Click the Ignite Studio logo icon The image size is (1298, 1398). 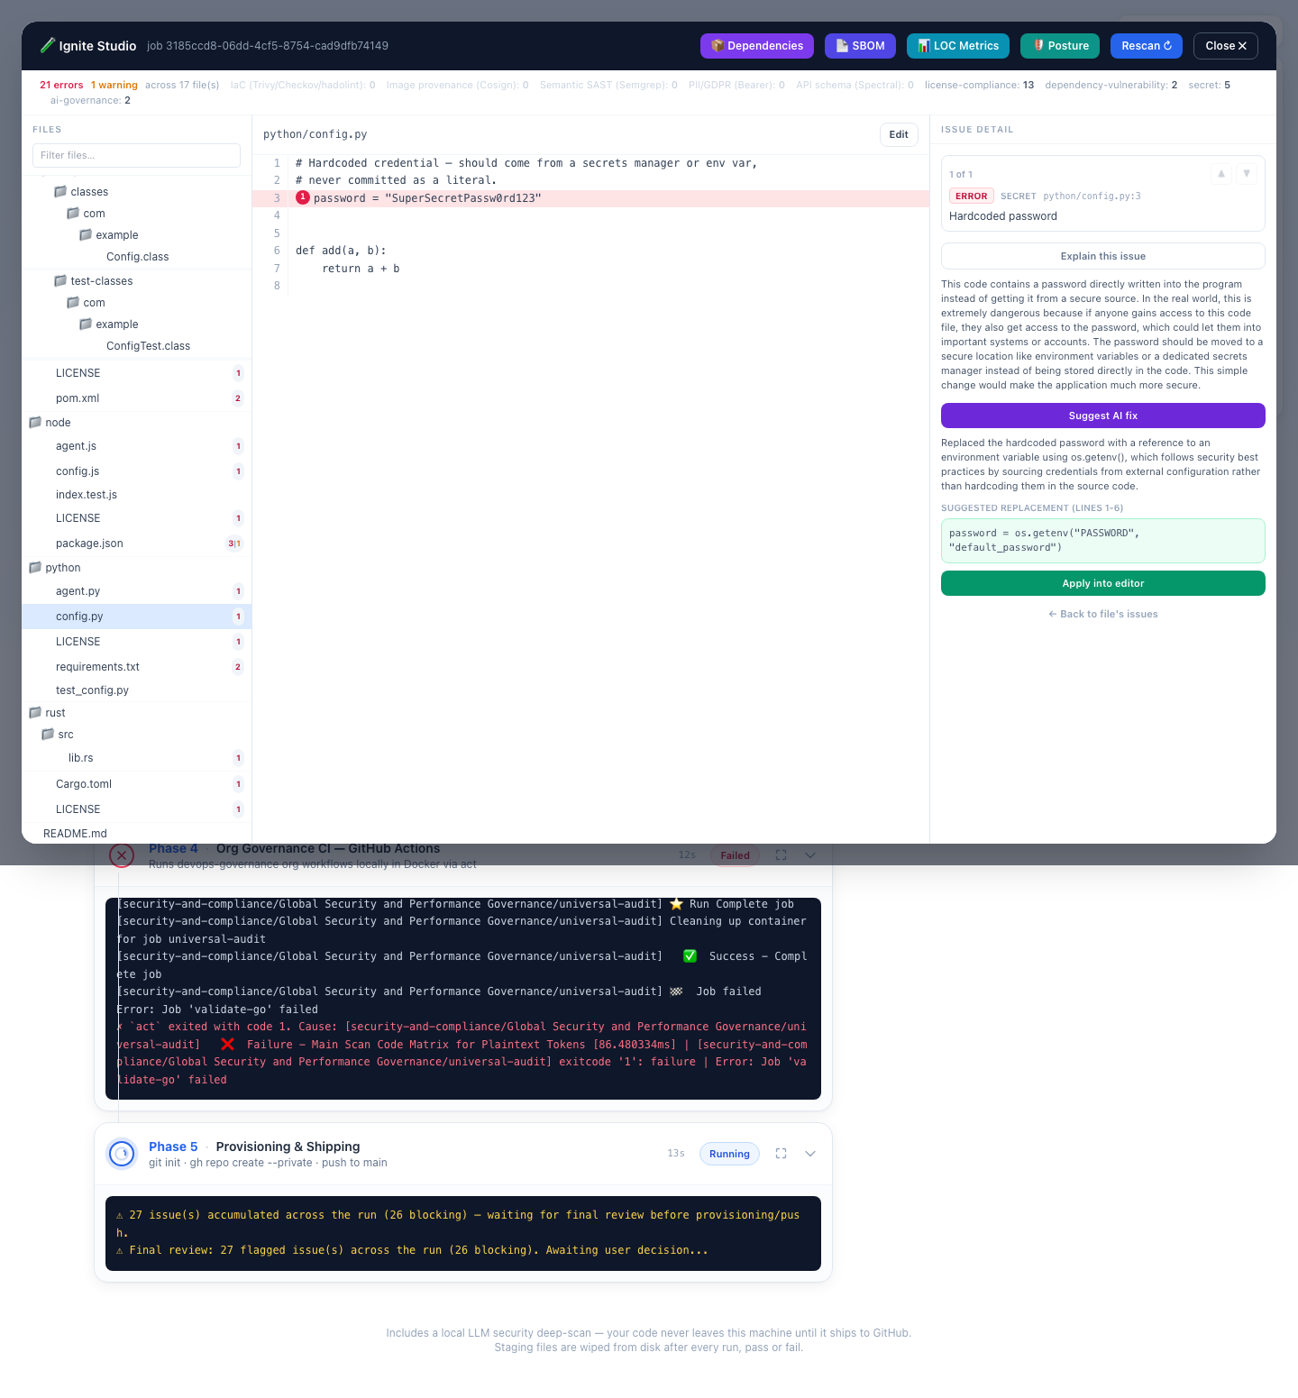point(48,46)
